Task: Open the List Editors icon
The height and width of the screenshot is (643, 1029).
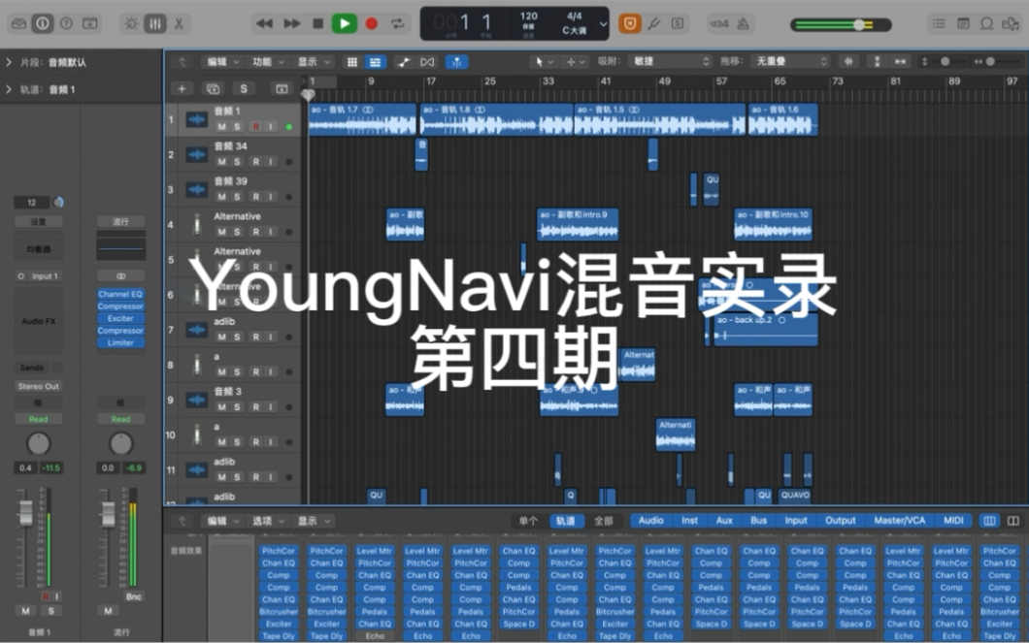Action: coord(939,23)
